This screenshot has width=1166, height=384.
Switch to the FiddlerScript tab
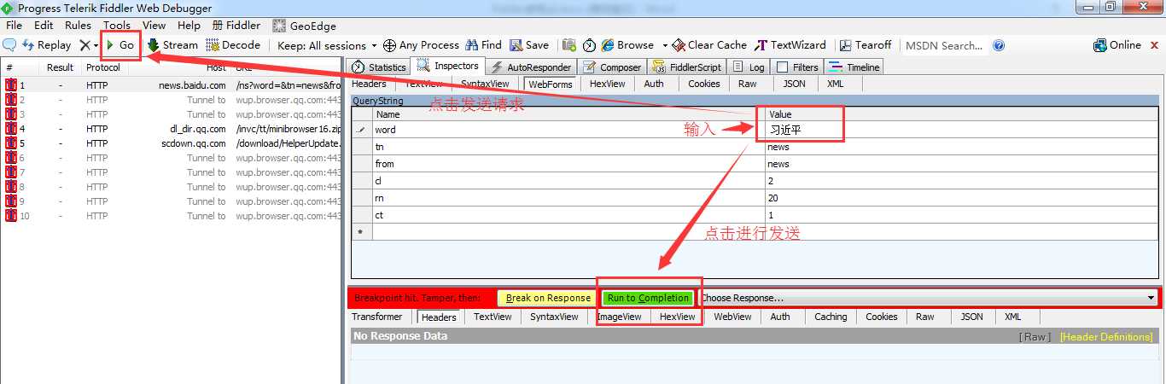688,67
